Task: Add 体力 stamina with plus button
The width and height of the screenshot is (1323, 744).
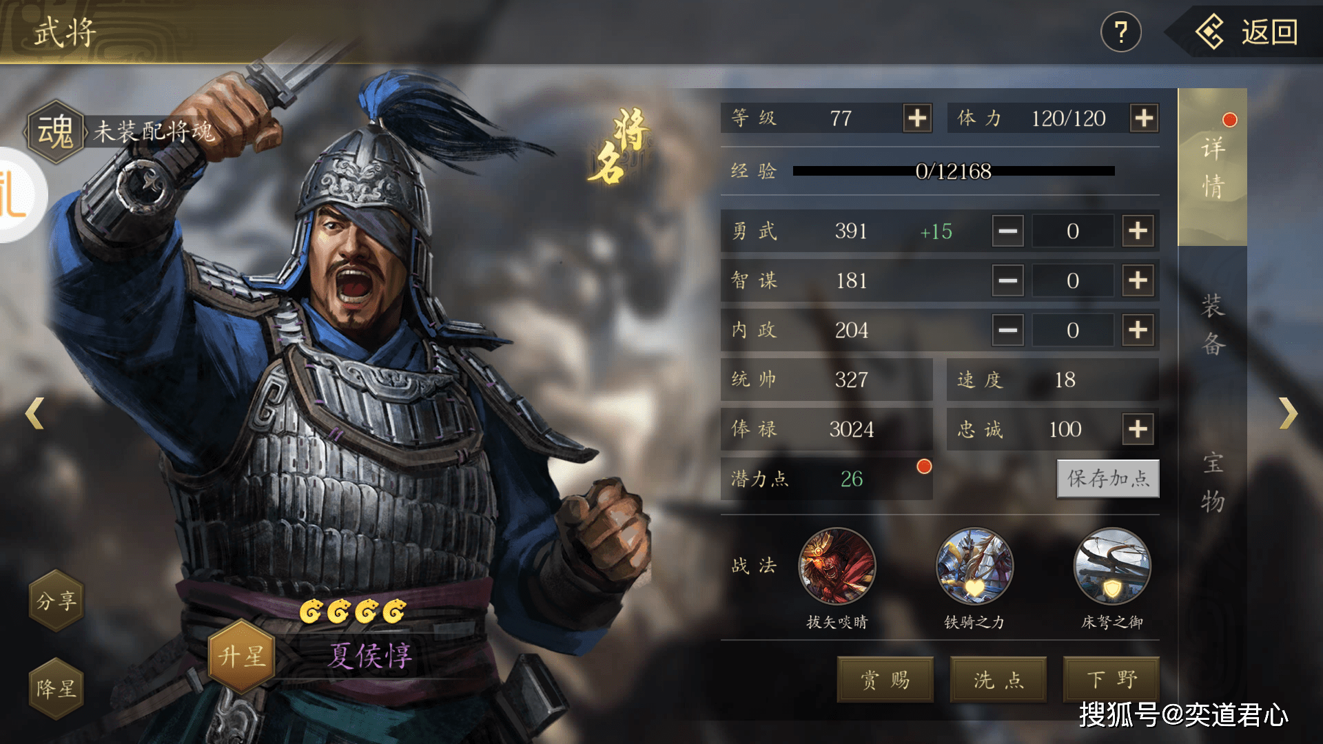Action: [1144, 118]
